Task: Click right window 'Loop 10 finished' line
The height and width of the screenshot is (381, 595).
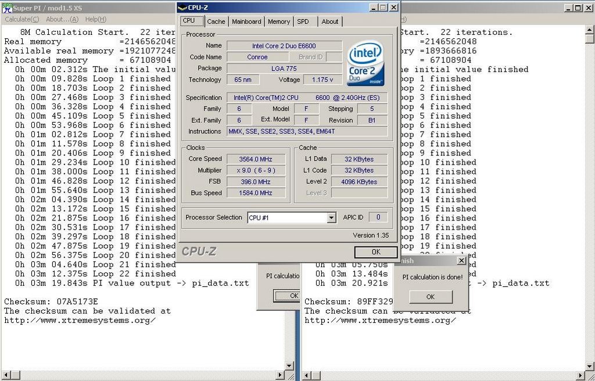Action: point(438,163)
